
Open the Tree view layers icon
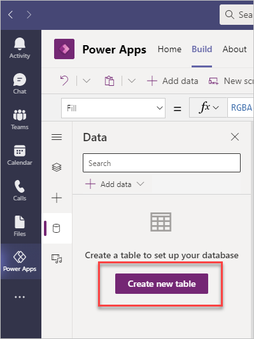(57, 167)
